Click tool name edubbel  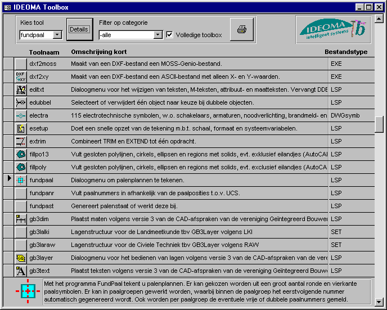40,102
